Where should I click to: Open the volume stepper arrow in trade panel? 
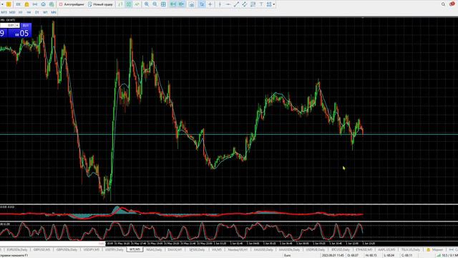tap(17, 26)
